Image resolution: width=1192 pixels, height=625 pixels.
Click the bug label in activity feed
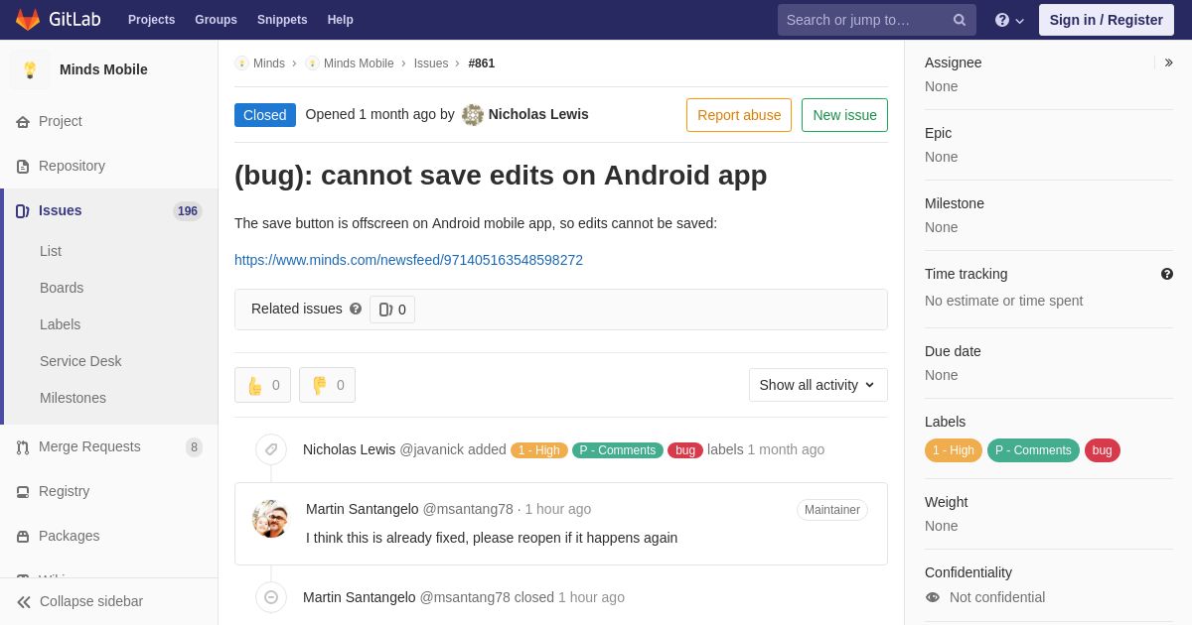[685, 450]
